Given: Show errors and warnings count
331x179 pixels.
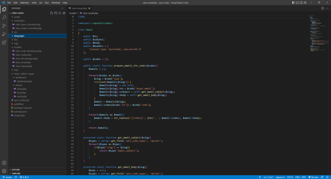Looking at the screenshot, I should tap(24, 177).
